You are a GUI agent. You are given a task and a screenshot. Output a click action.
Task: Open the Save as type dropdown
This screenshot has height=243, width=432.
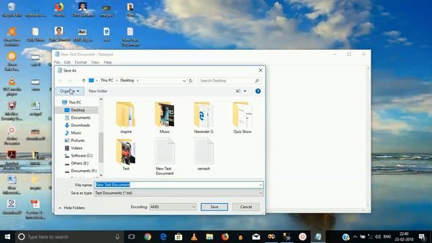[178, 193]
